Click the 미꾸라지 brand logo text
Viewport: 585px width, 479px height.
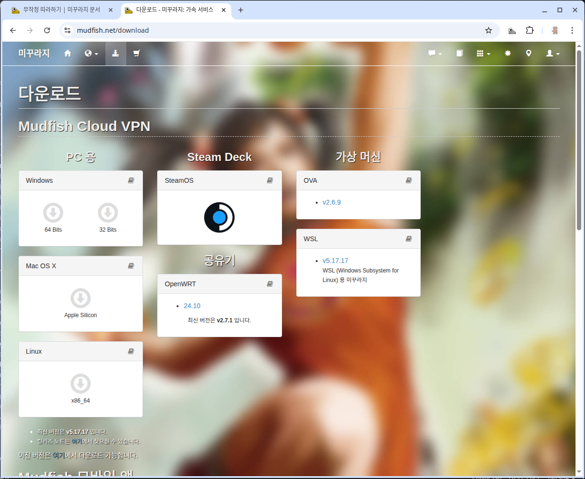coord(34,53)
